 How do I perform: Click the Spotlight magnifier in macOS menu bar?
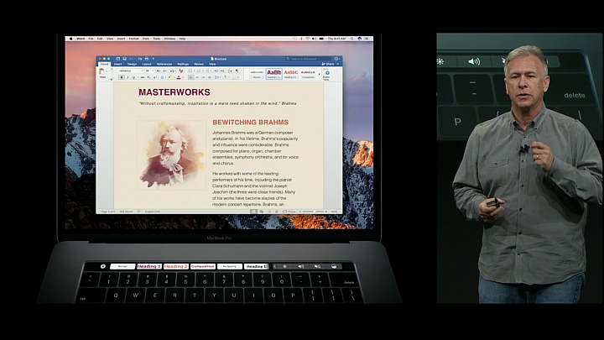[351, 39]
